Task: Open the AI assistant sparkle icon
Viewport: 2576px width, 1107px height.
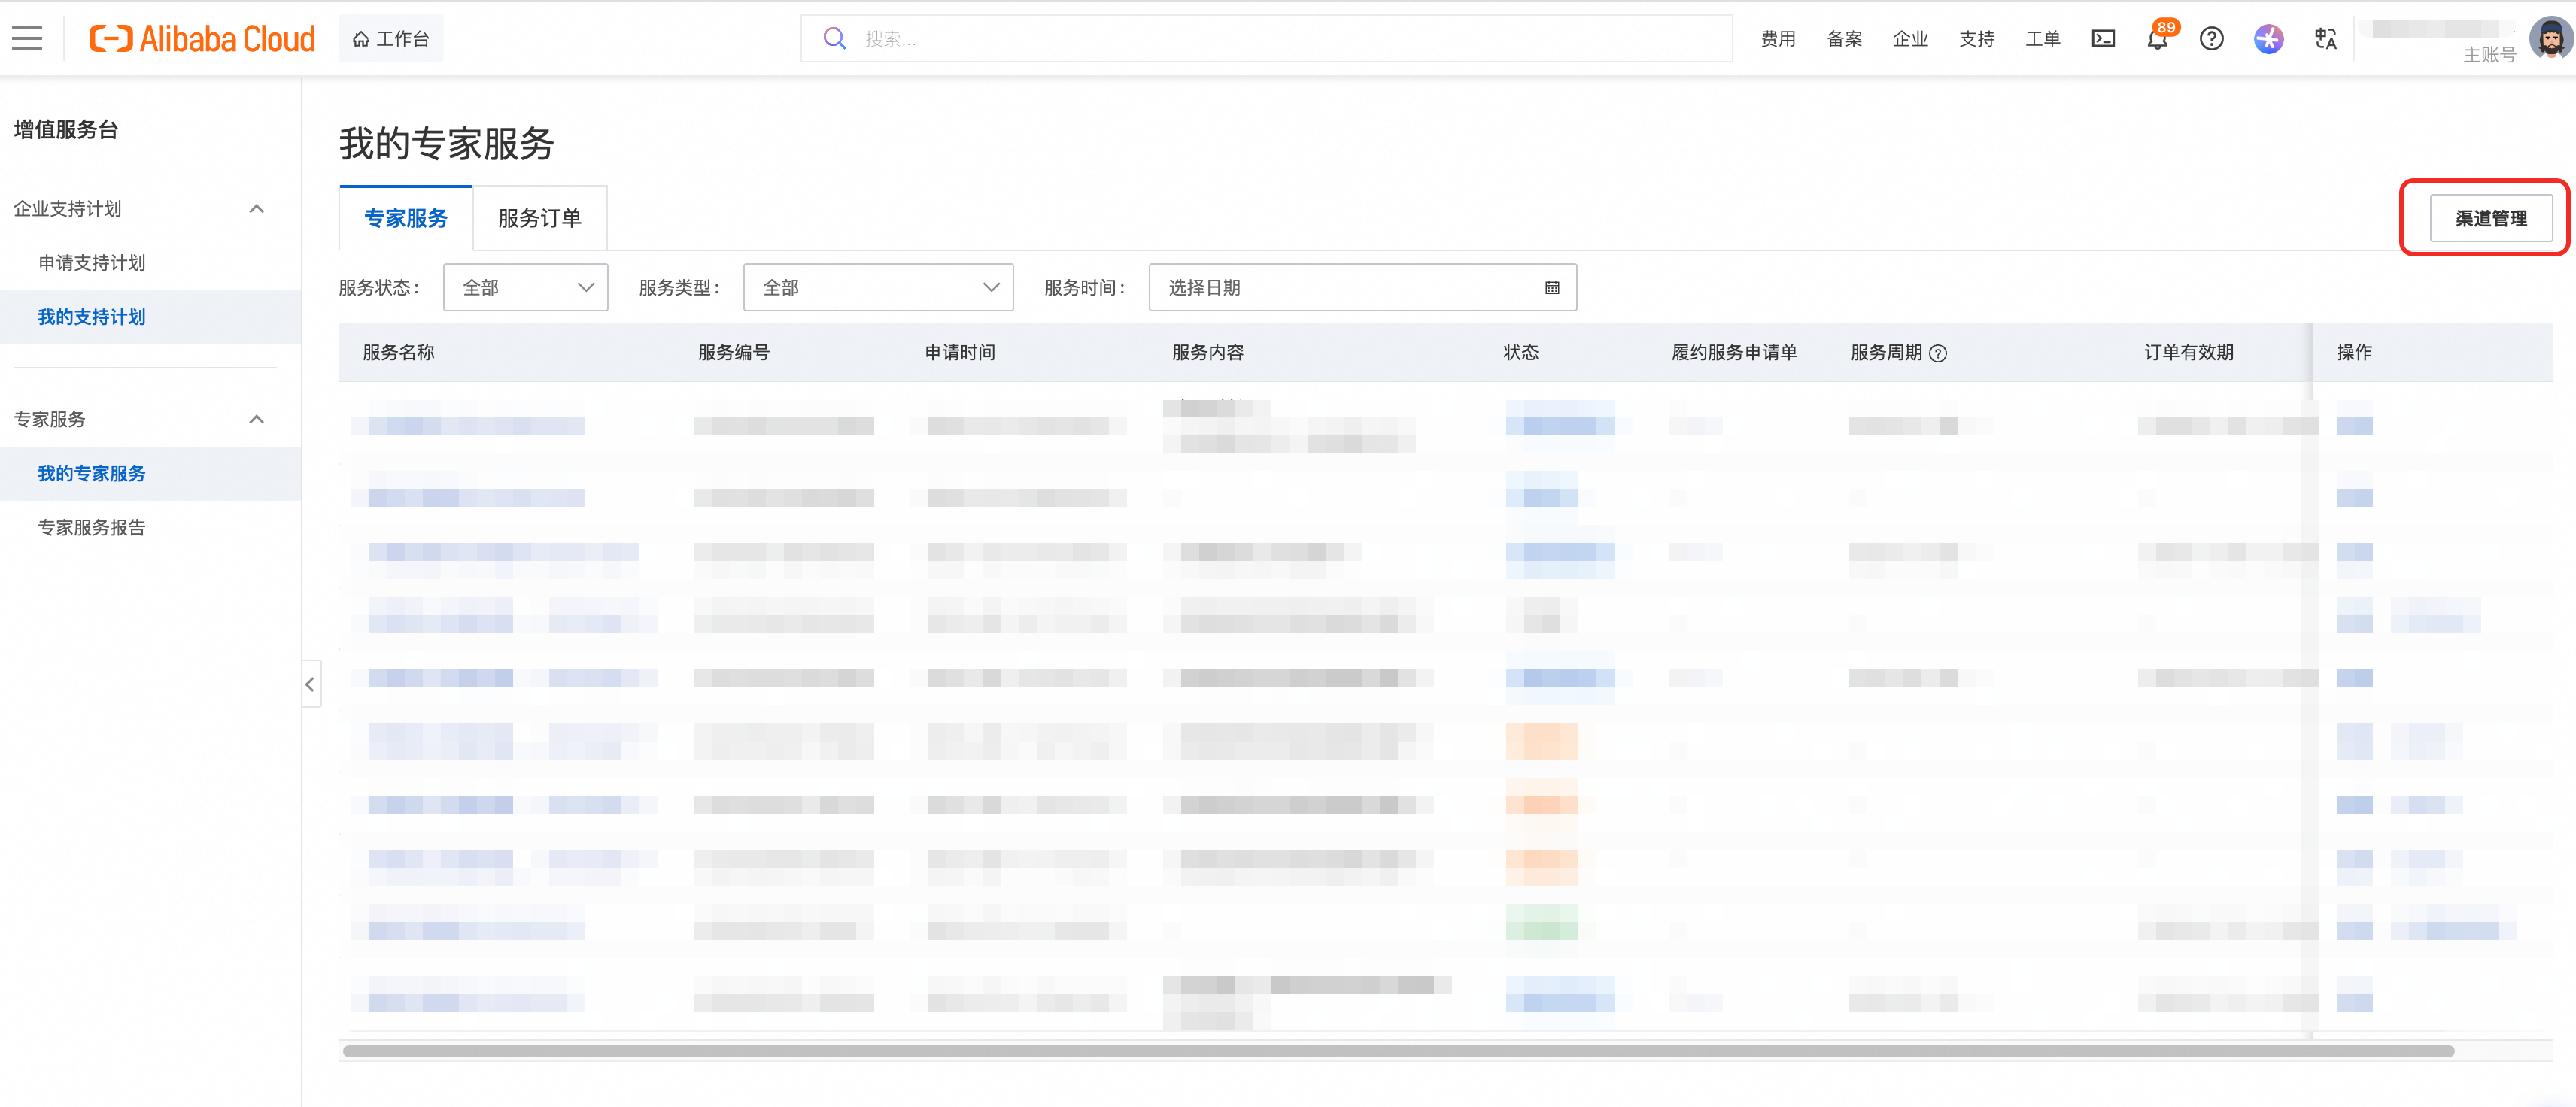Action: [x=2268, y=38]
